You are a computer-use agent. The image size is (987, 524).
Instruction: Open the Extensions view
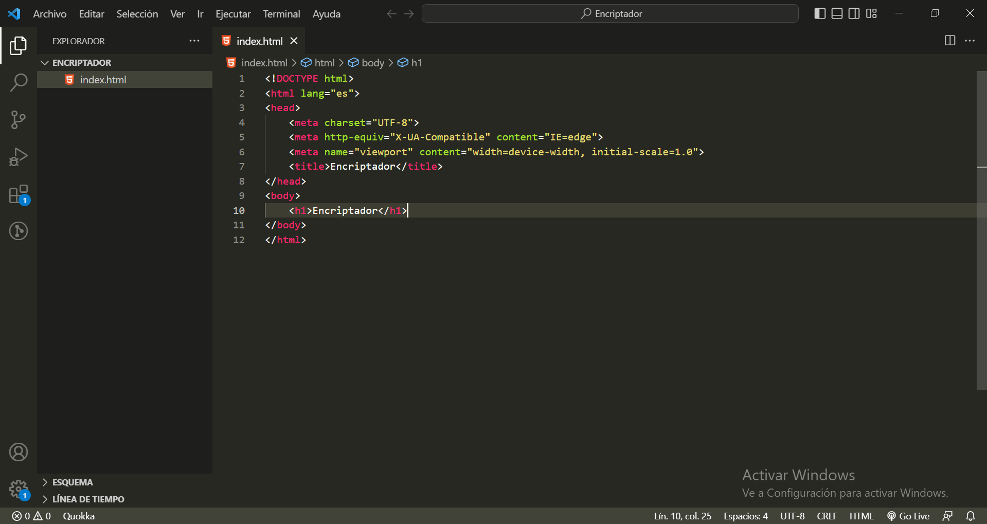19,195
